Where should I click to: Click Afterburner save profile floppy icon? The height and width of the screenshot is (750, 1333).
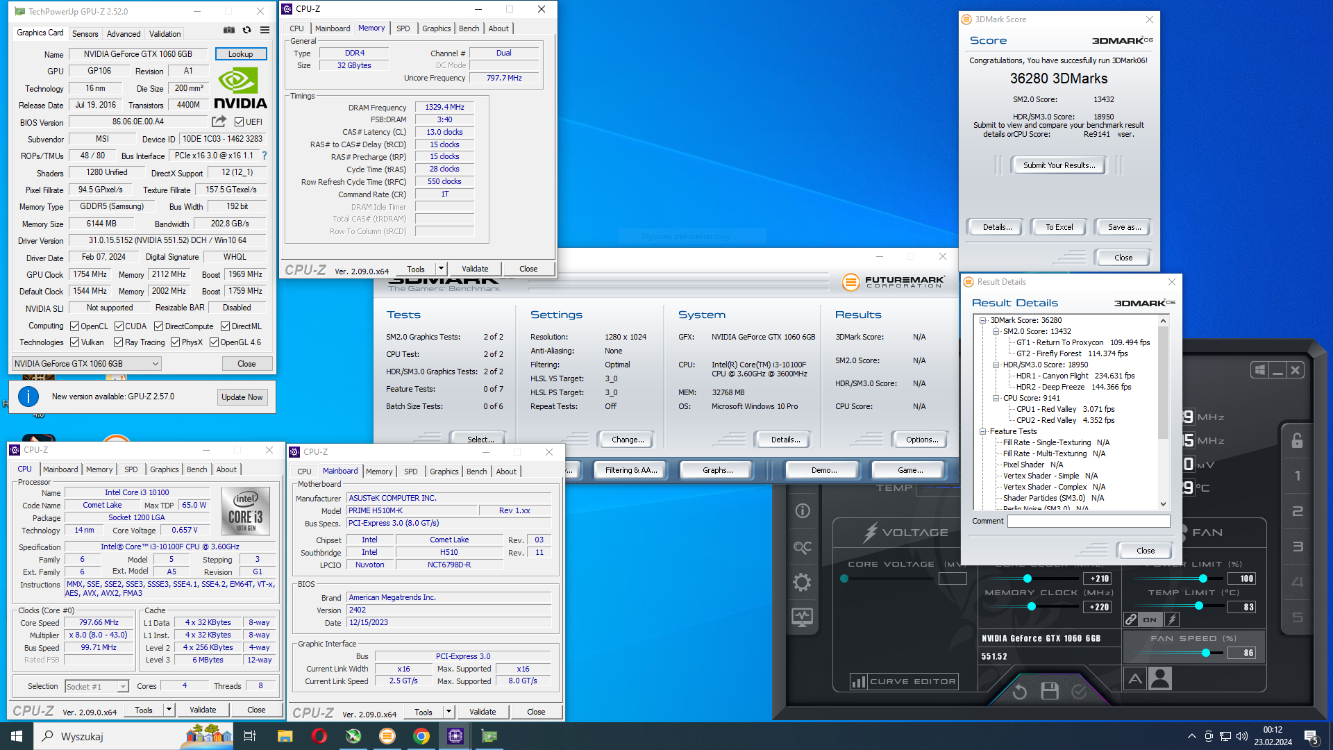pos(1050,691)
